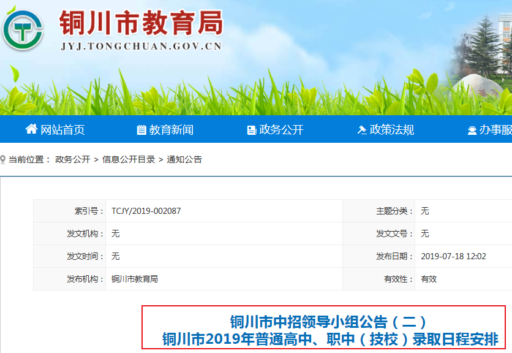The image size is (512, 353).
Task: Click the Tongchuan Education Bureau logo emblem
Action: (22, 30)
